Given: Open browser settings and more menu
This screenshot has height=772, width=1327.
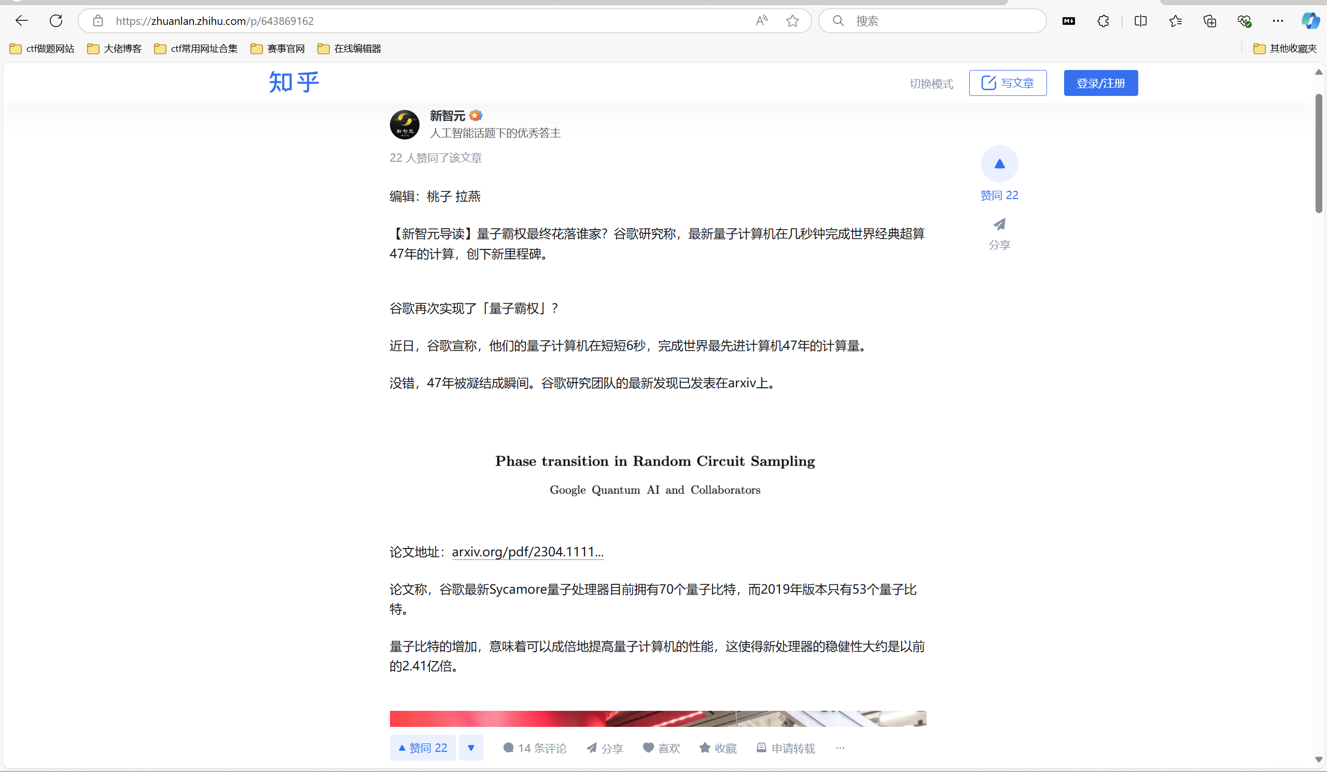Looking at the screenshot, I should 1278,21.
